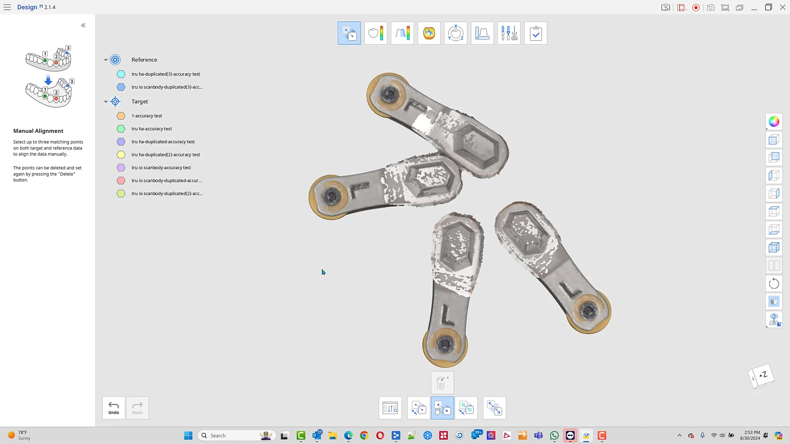Click the checkmark validation/approve tool
This screenshot has height=444, width=790.
(x=536, y=33)
